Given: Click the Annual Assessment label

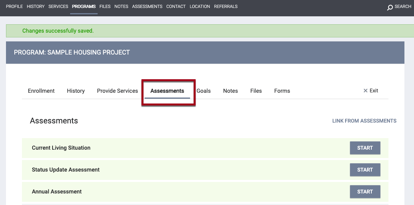Looking at the screenshot, I should pos(57,191).
